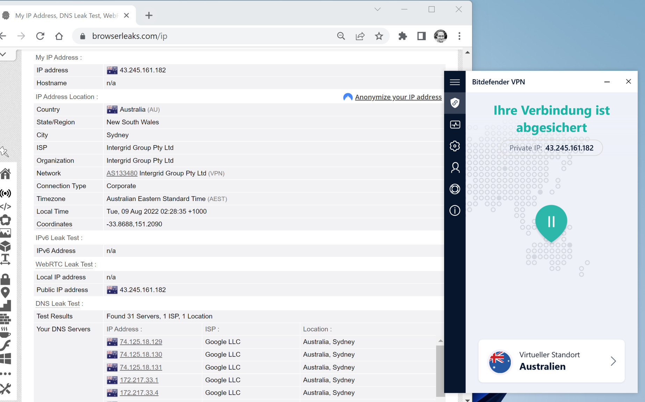Open the location pin icon in browserleaks sidebar
Viewport: 645px width, 402px height.
[6, 292]
